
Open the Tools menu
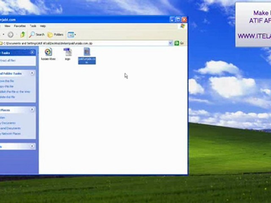(x=33, y=26)
